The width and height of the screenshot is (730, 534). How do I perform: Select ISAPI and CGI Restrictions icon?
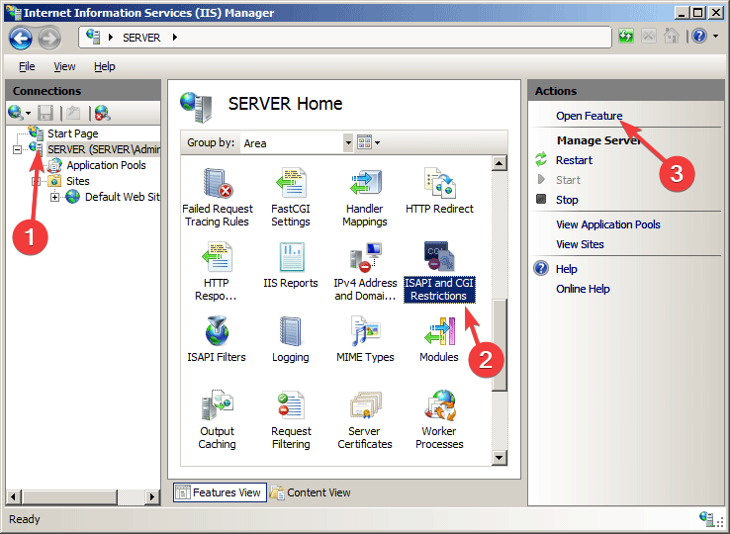[439, 272]
